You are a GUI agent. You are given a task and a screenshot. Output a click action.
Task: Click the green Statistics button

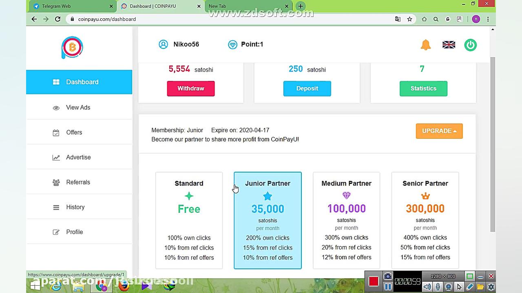pos(423,88)
